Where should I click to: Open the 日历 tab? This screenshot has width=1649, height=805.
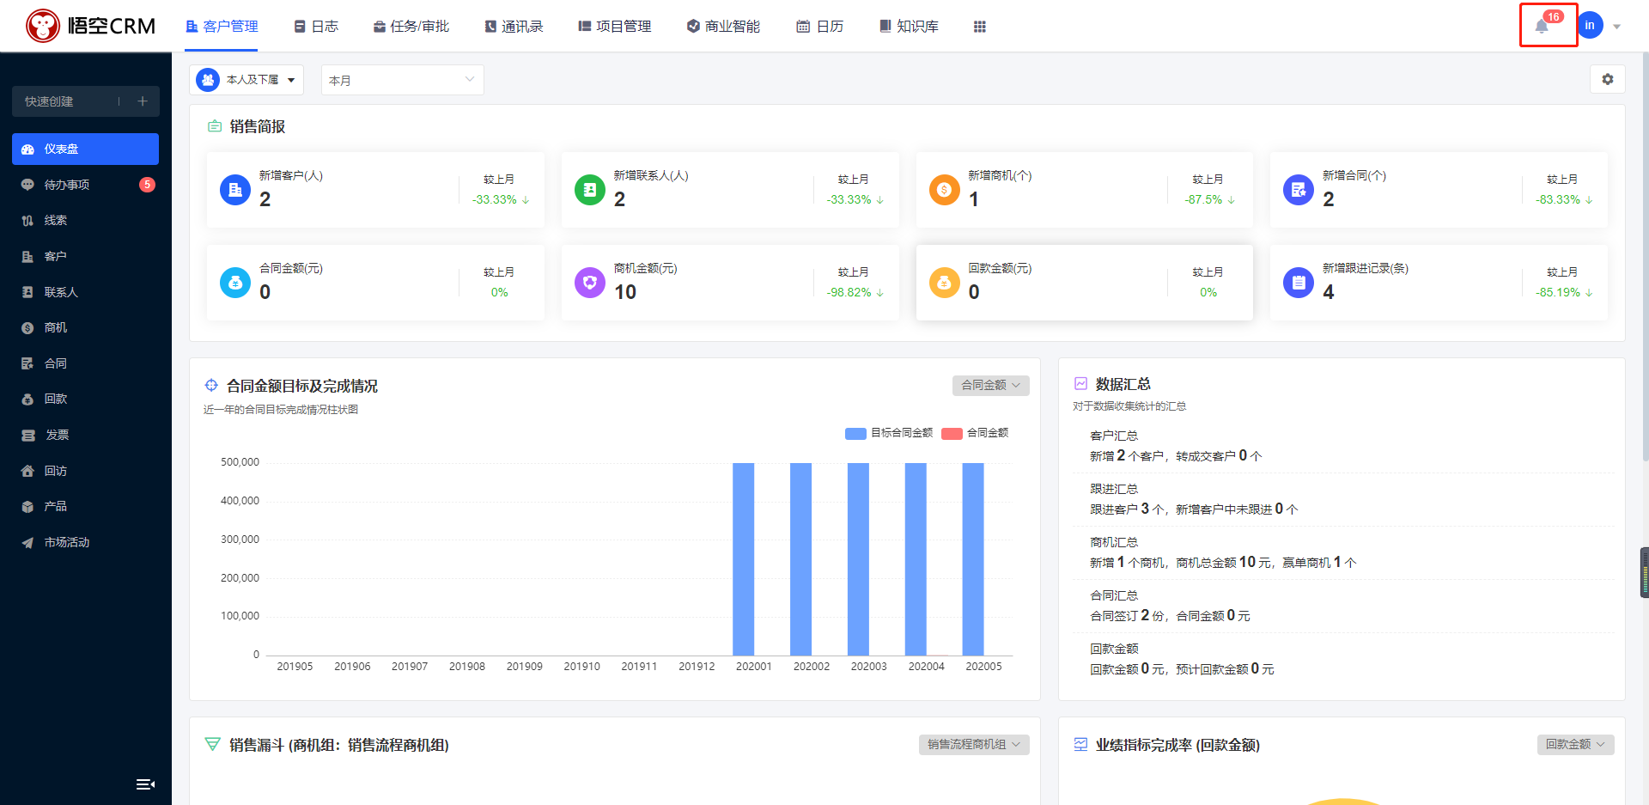point(820,27)
